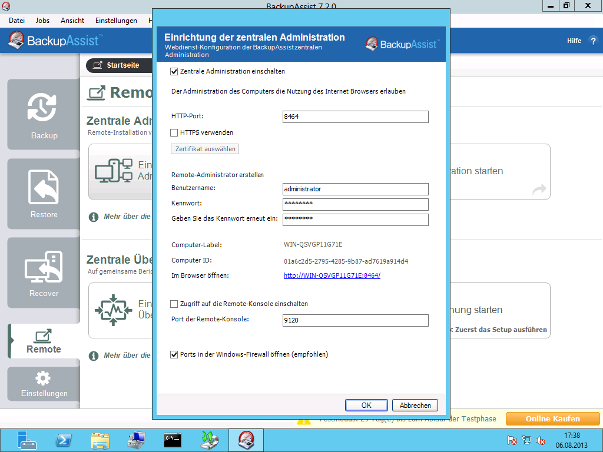Launch PowerShell from the taskbar

[64, 440]
